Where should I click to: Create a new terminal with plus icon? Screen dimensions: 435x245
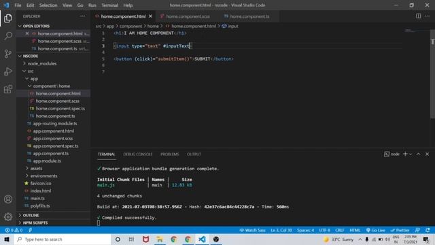pos(405,154)
